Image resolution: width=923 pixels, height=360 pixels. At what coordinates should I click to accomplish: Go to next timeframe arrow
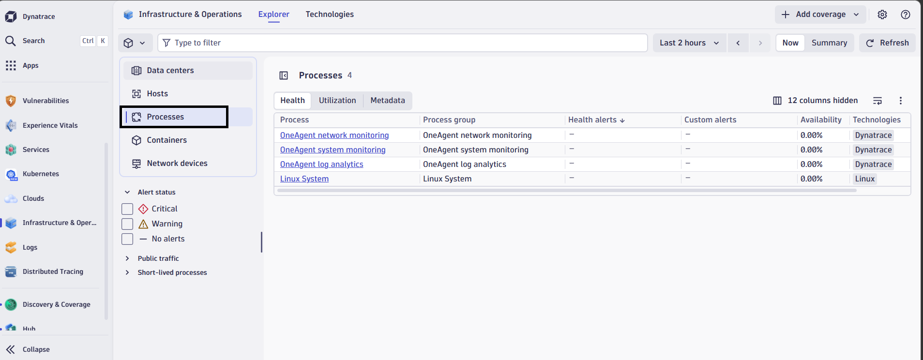coord(760,43)
